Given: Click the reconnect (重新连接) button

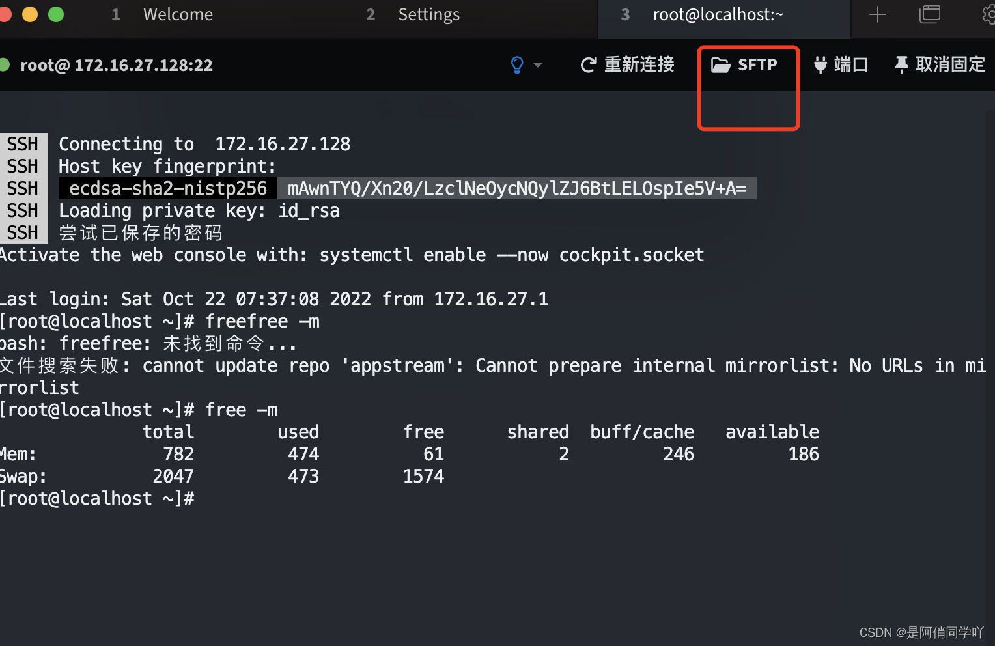Looking at the screenshot, I should (627, 65).
